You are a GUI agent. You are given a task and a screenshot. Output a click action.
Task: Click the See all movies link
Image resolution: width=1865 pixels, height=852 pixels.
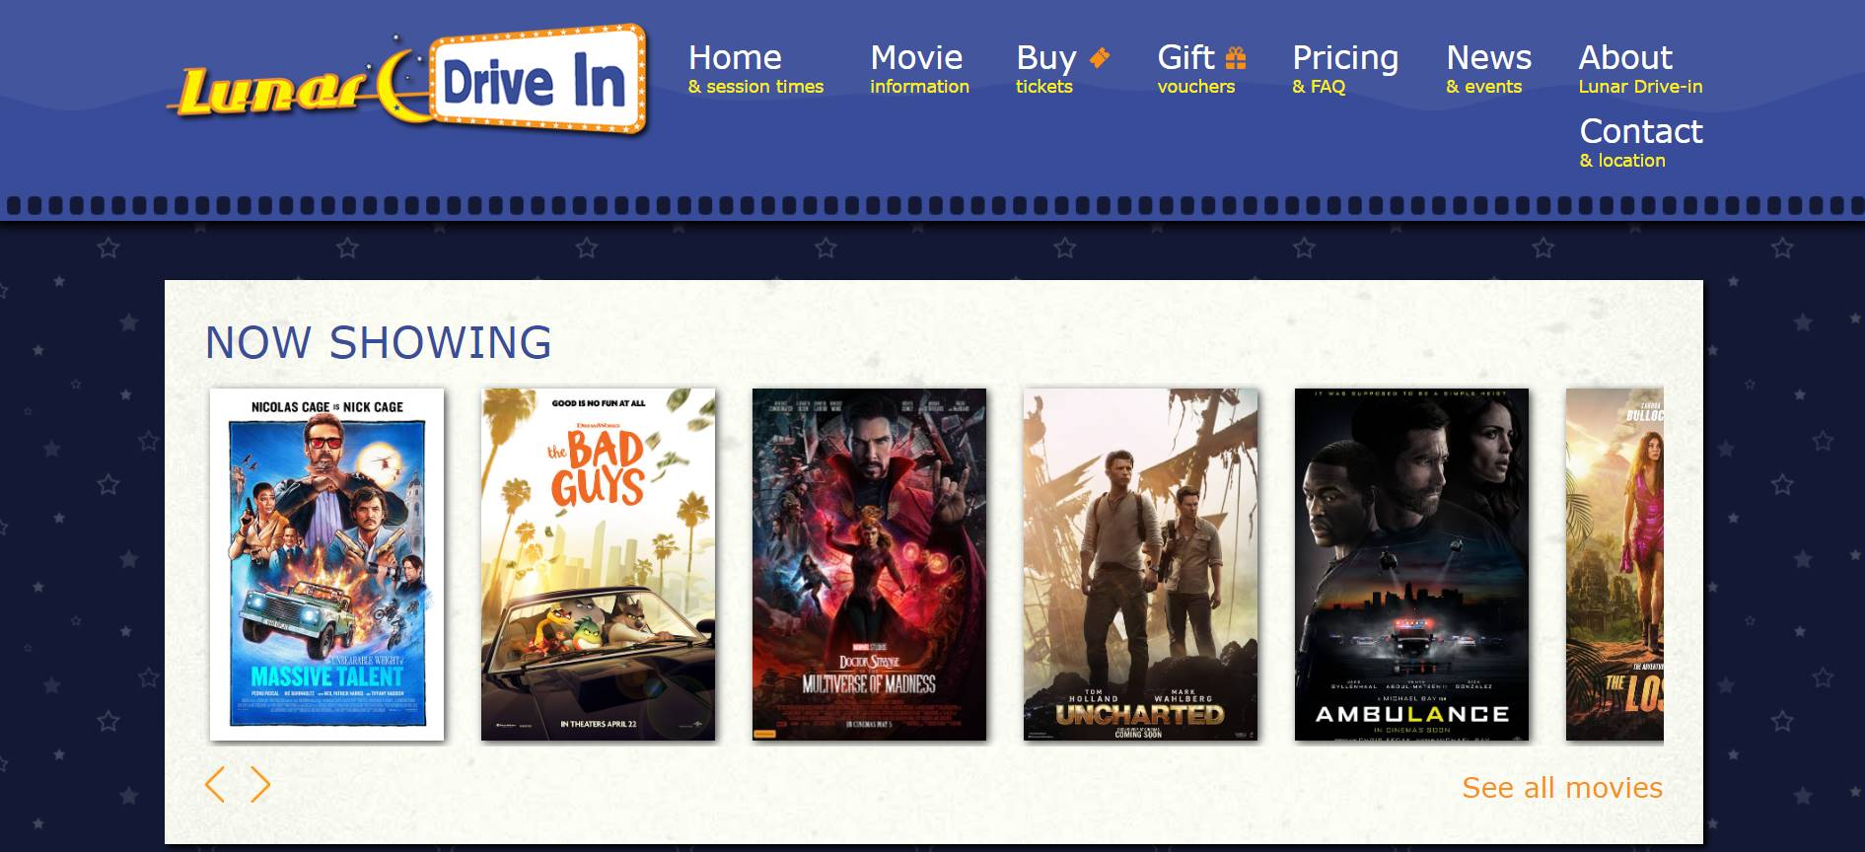(x=1562, y=788)
